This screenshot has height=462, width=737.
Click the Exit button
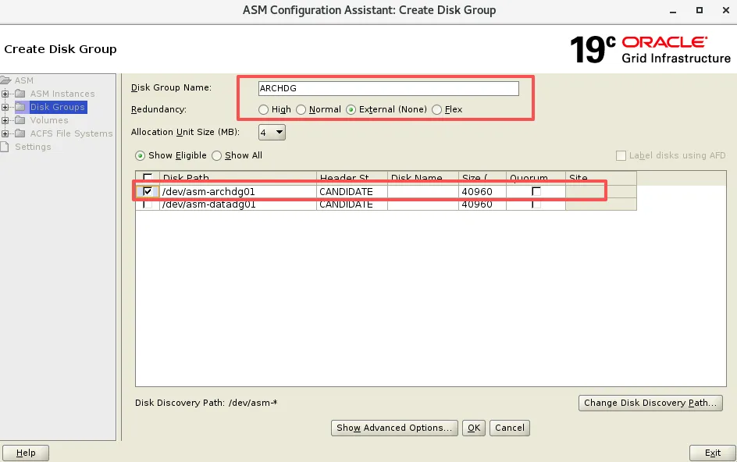click(x=713, y=453)
